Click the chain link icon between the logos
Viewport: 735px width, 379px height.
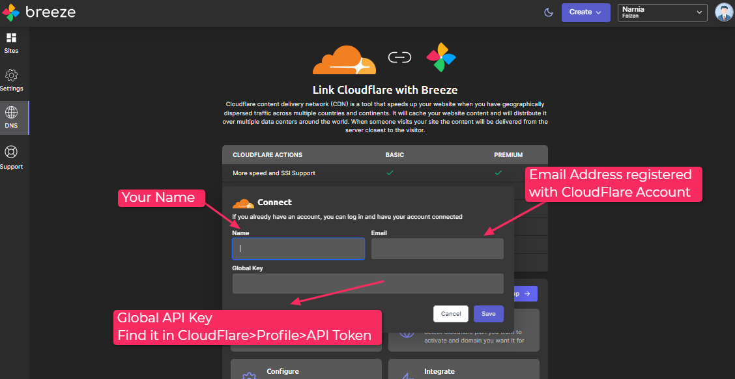(x=400, y=57)
